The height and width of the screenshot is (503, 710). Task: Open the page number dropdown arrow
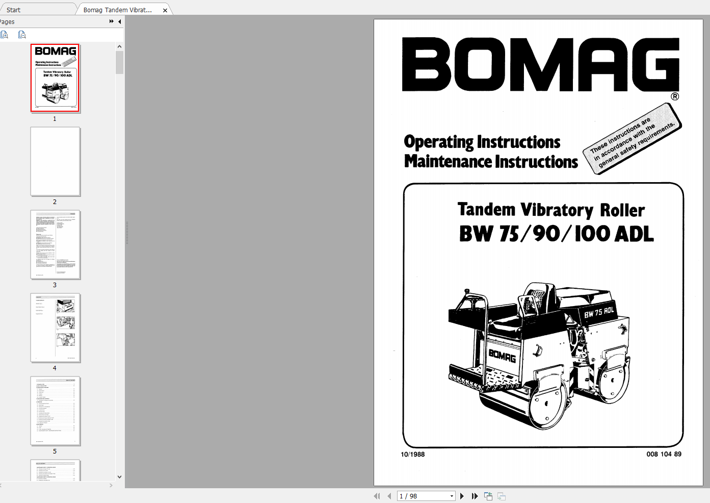(x=452, y=496)
